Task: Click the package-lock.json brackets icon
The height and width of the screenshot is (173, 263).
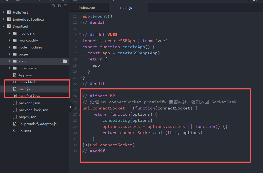Action: [15, 110]
